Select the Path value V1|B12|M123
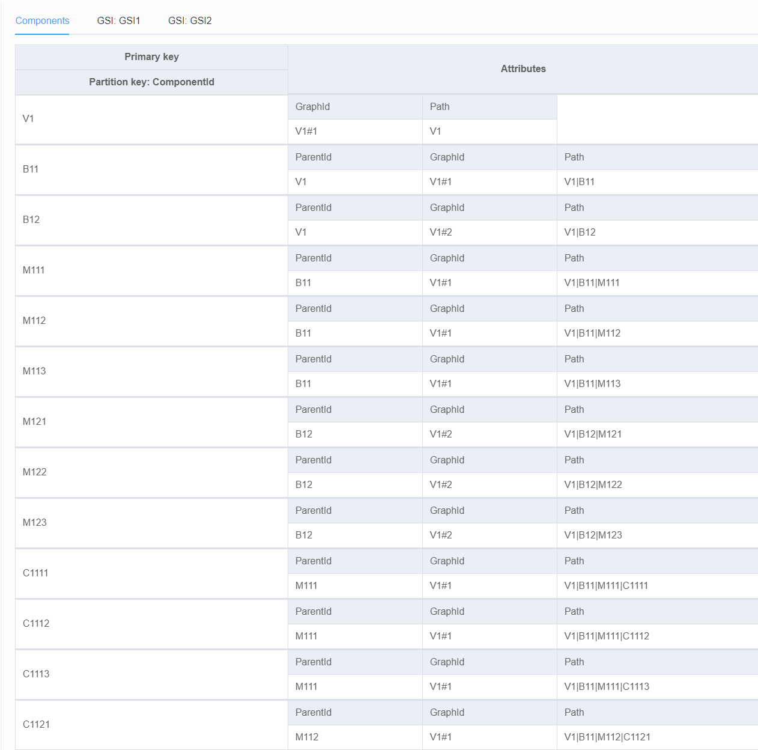The width and height of the screenshot is (758, 750). (593, 535)
